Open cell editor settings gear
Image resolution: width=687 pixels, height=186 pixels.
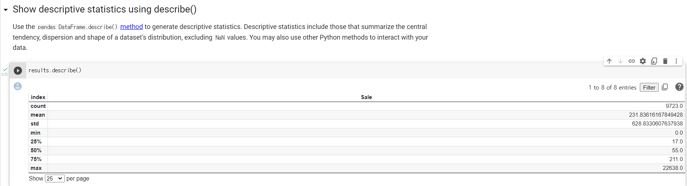[x=643, y=61]
